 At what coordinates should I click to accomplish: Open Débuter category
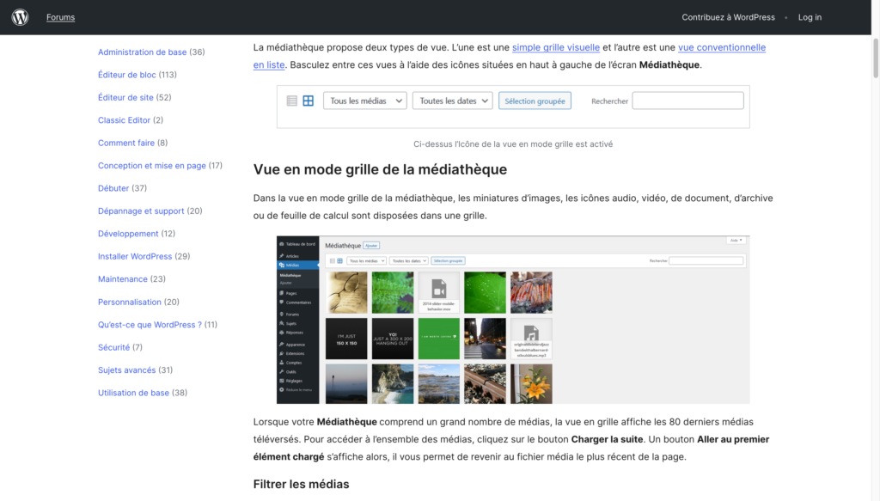point(113,188)
